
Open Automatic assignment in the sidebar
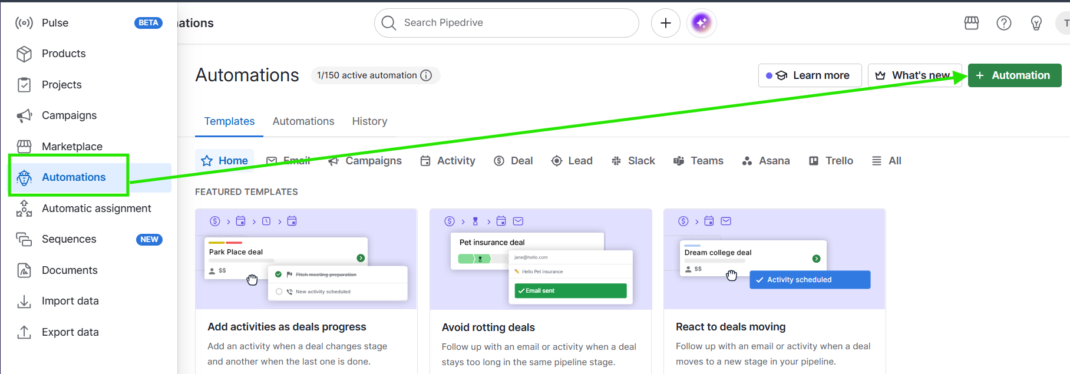click(96, 208)
